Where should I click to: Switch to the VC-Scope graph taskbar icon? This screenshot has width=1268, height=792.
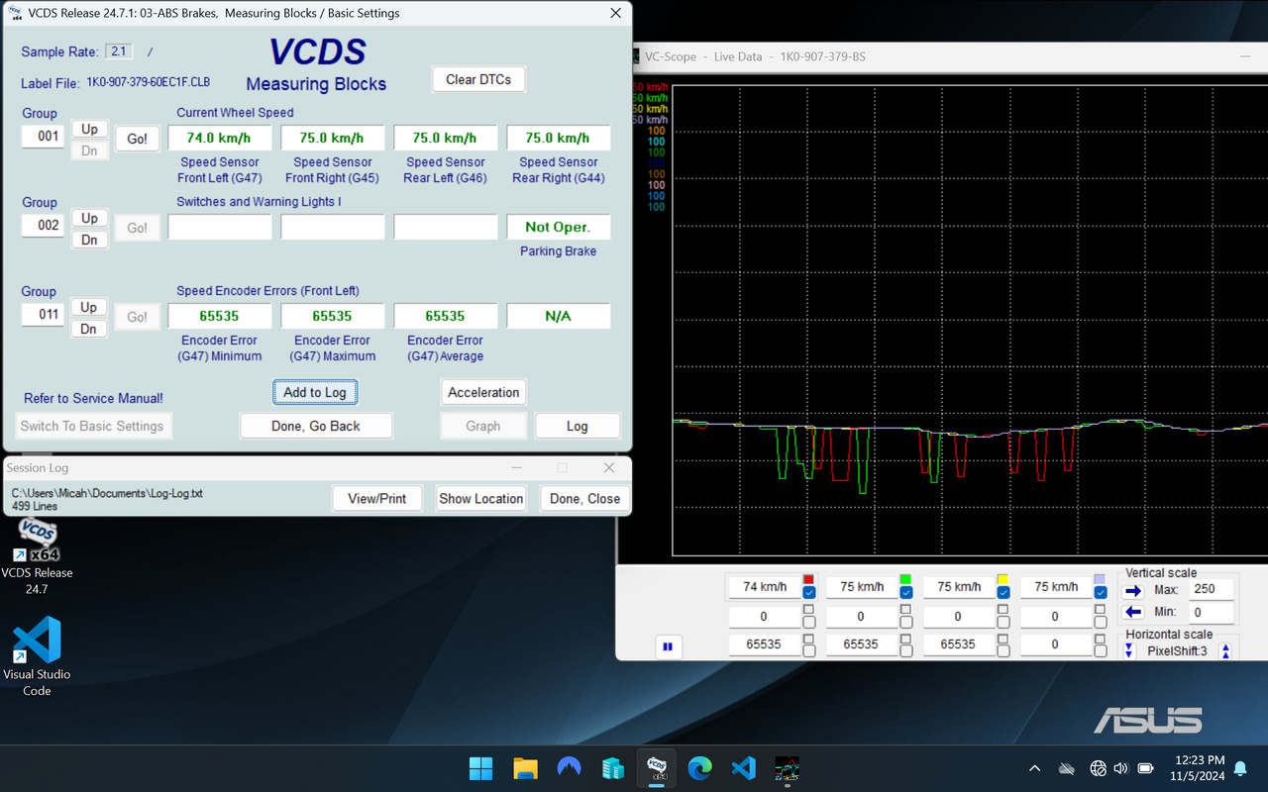click(787, 768)
